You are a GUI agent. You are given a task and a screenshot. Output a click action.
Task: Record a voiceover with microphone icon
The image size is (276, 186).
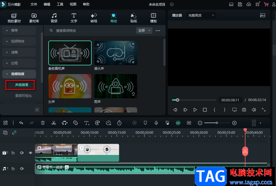156,123
